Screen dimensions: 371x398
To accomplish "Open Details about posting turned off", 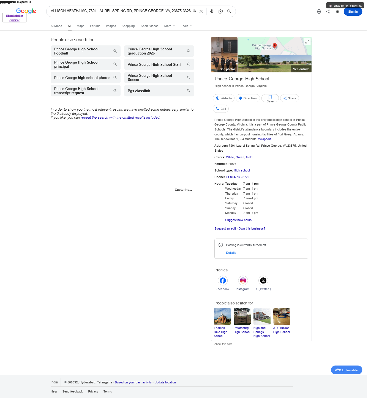I will pos(231,253).
